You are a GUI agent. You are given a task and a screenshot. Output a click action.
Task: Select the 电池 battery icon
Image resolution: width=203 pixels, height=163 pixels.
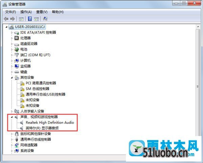pos(17,49)
